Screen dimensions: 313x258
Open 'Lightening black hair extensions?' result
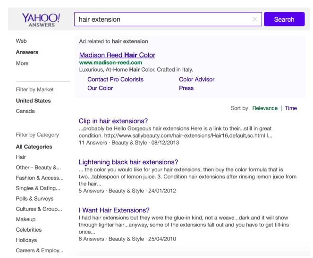click(x=128, y=162)
